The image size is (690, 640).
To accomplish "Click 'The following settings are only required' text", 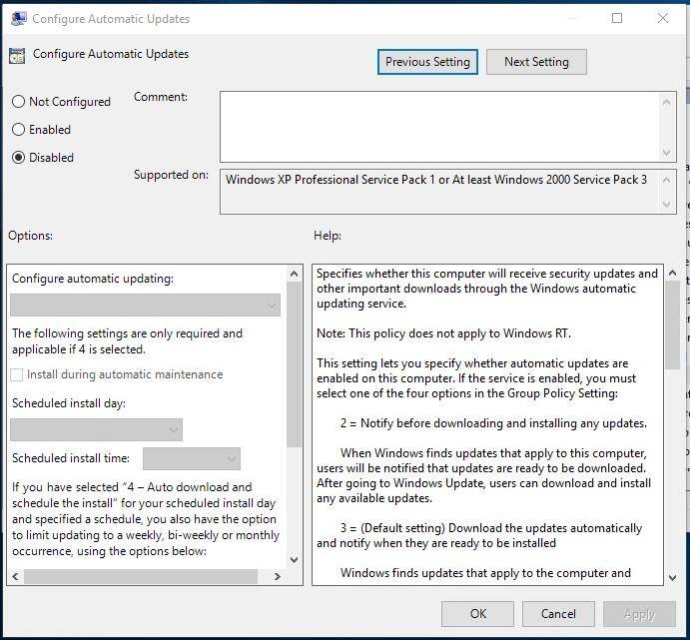I will pos(127,341).
